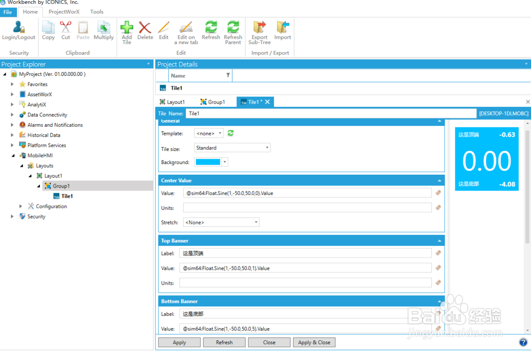Click the Copy icon in Clipboard
Viewport: 531px width, 351px height.
(x=48, y=27)
